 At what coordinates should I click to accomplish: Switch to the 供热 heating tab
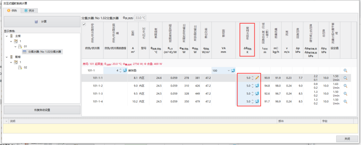12,10
